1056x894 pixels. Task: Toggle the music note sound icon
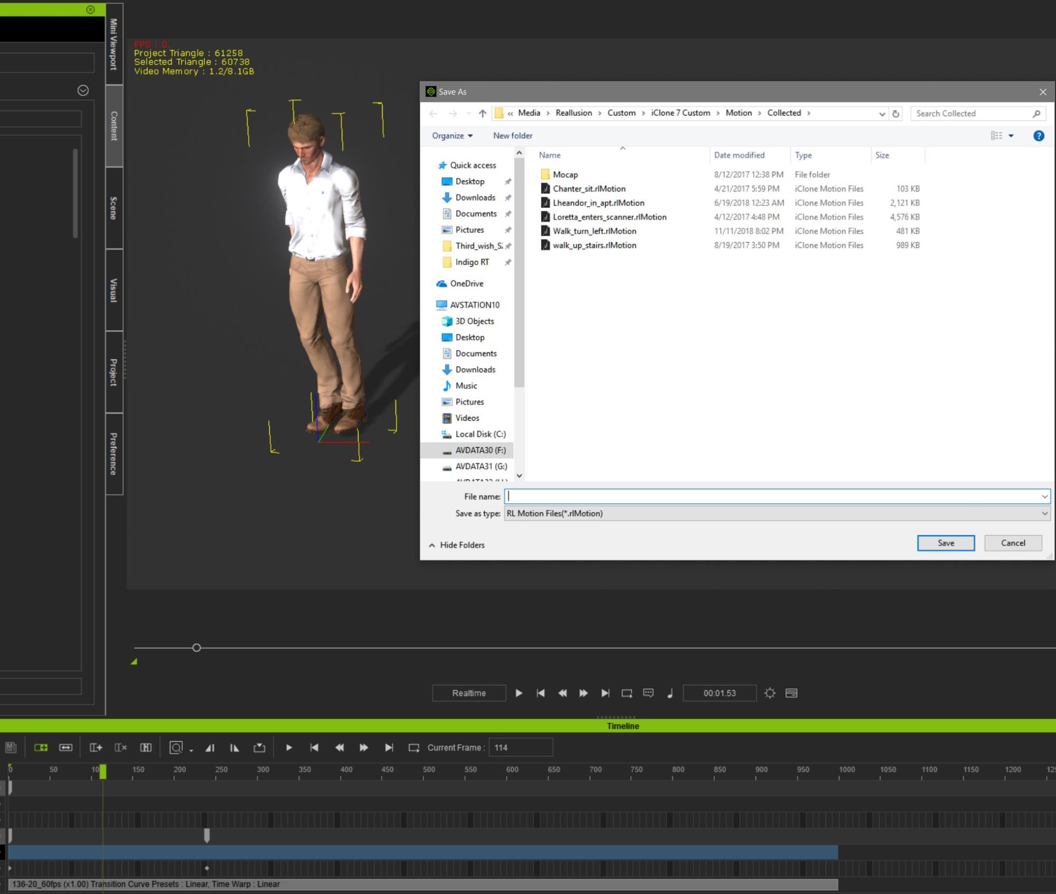point(670,693)
